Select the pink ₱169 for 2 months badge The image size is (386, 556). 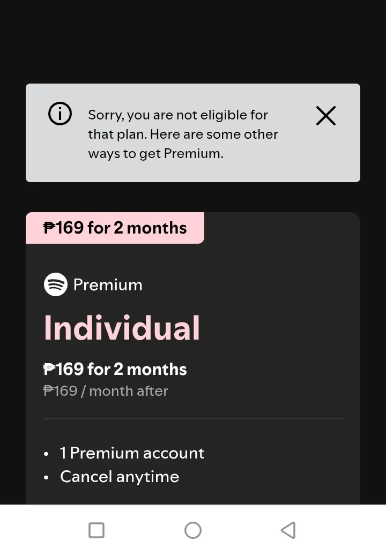[115, 228]
